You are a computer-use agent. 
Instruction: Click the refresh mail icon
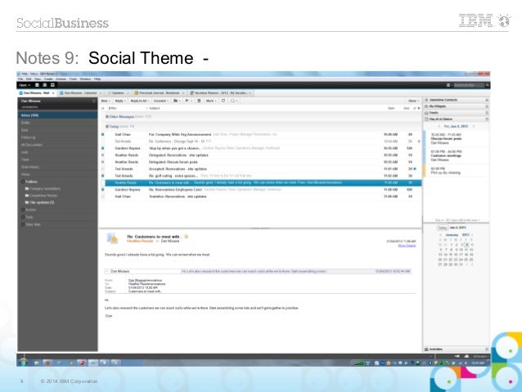click(x=223, y=101)
